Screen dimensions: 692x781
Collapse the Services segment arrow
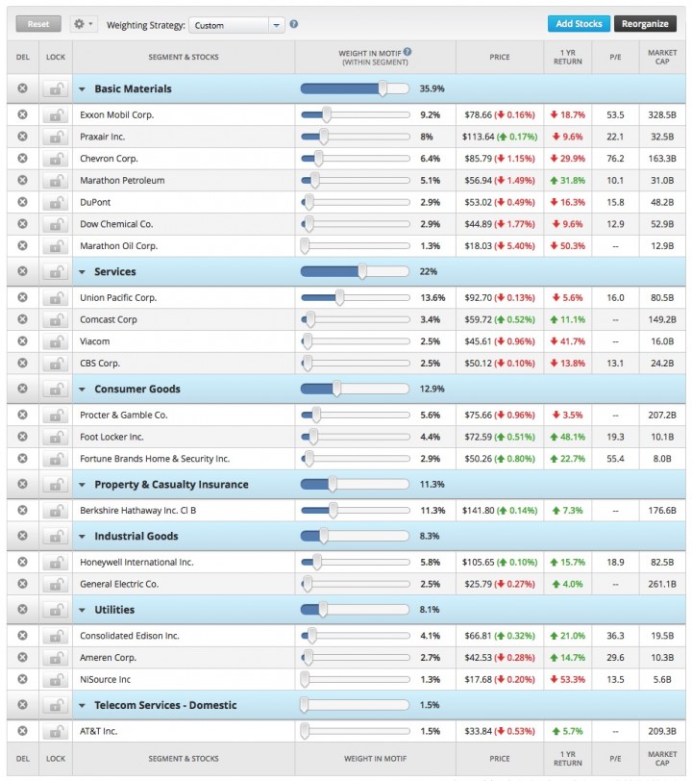click(82, 272)
